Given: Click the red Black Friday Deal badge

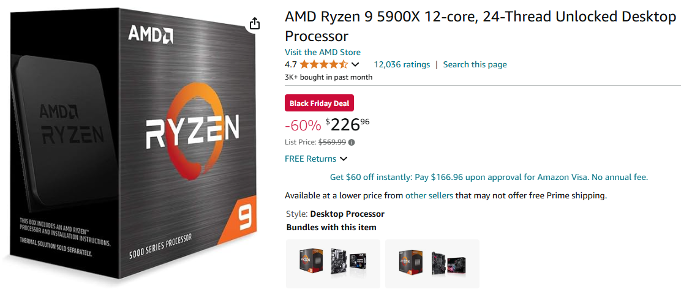Looking at the screenshot, I should coord(320,103).
